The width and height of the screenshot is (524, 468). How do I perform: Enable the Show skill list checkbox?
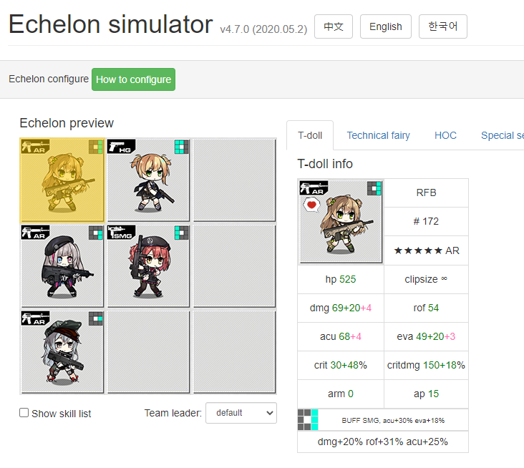[24, 413]
